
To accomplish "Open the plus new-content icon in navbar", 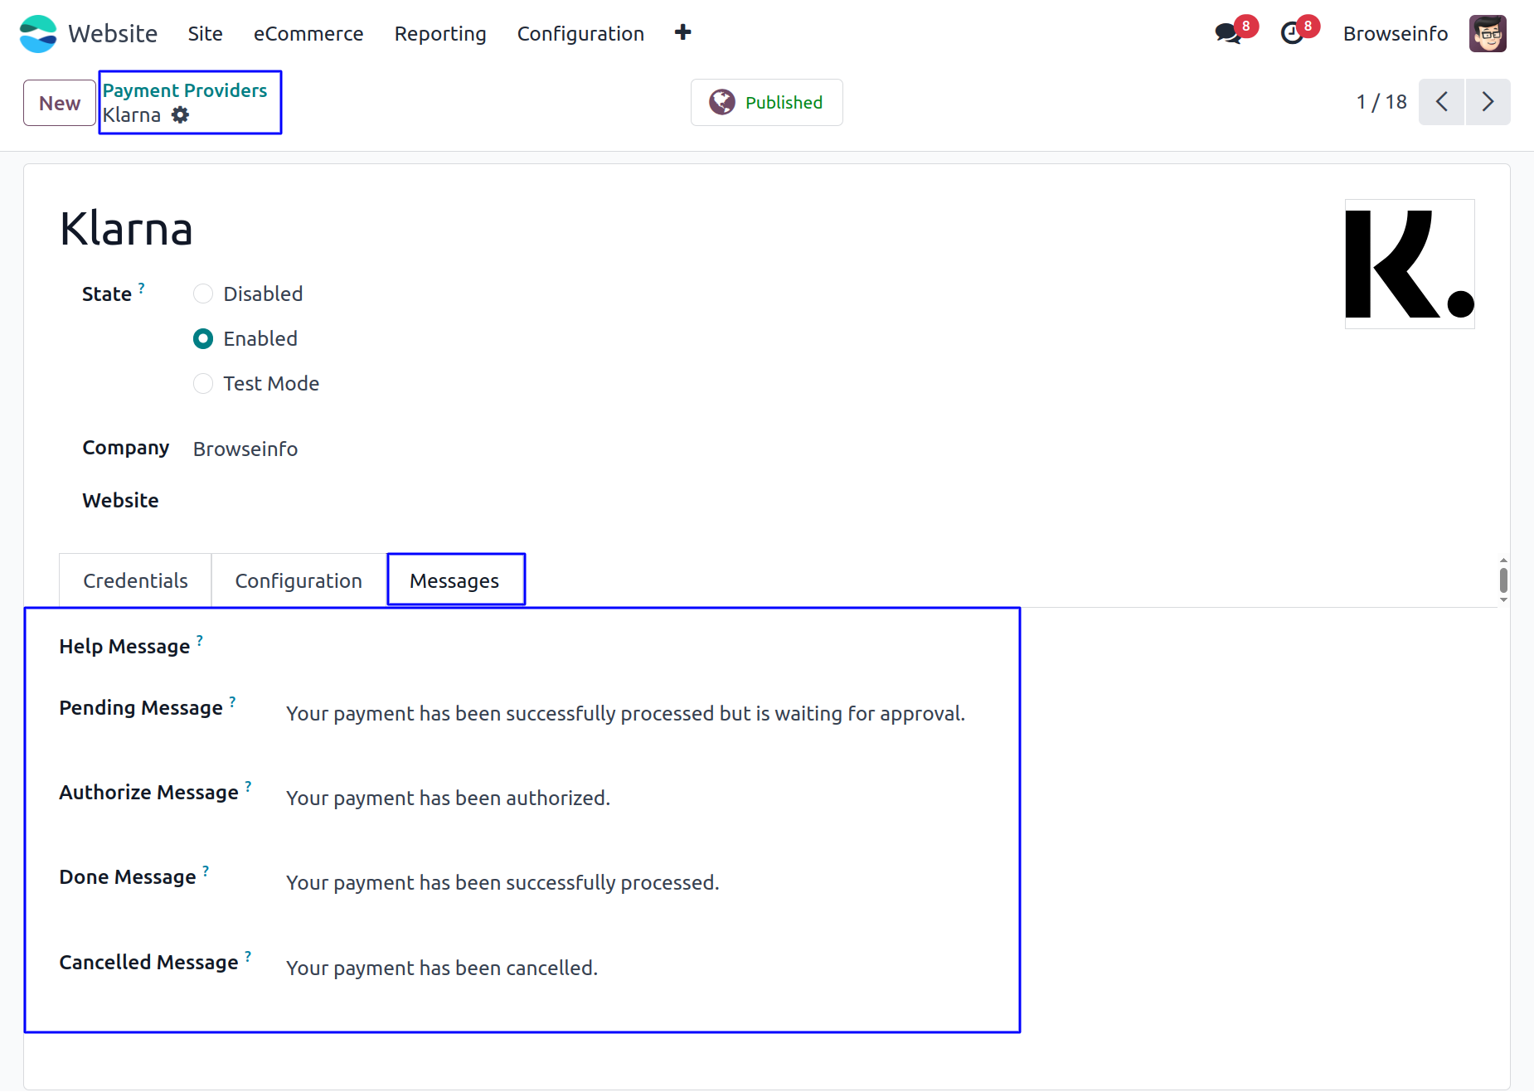I will (x=682, y=32).
